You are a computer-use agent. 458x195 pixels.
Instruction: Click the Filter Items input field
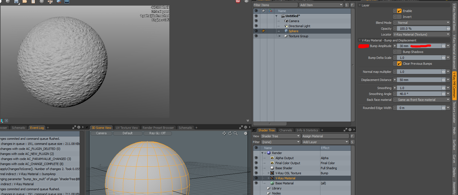[x=275, y=5]
